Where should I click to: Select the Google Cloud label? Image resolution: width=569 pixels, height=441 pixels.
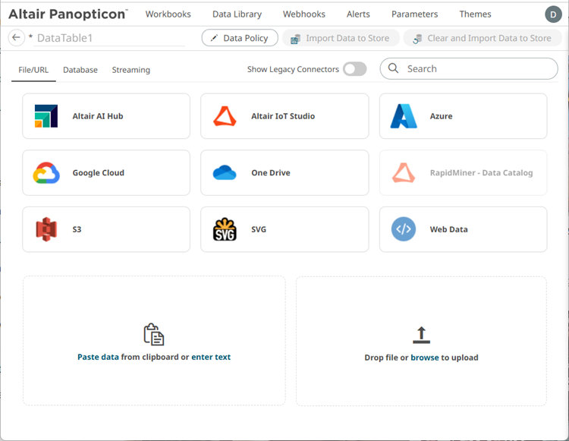[x=99, y=173]
